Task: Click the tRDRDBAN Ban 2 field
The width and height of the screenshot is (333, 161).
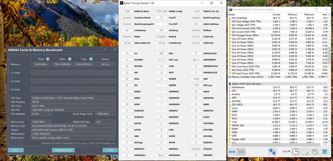Action: point(162,155)
